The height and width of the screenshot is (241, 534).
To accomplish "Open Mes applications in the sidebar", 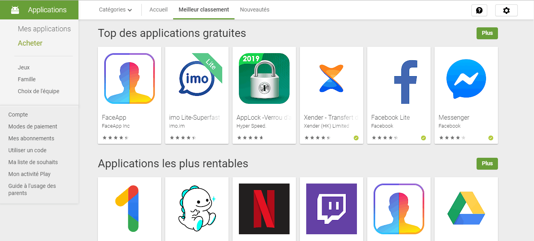I will tap(44, 29).
